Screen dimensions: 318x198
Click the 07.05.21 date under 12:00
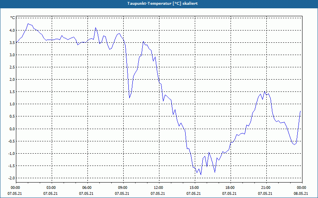[x=158, y=194]
